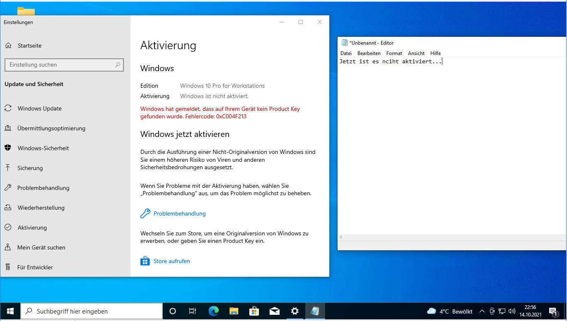Click the volume speaker icon in tray
Viewport: 567px width, 321px height.
click(512, 311)
